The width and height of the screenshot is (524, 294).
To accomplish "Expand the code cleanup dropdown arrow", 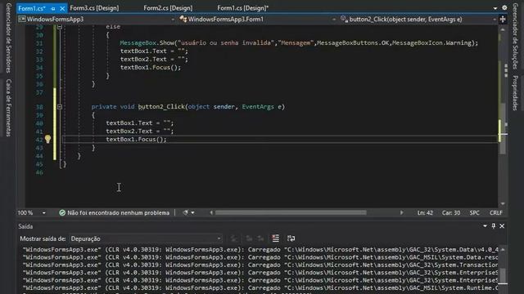I will [x=193, y=212].
